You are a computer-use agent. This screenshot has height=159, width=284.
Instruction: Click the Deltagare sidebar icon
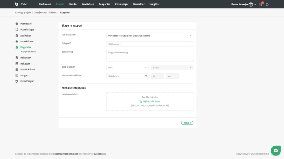17,63
